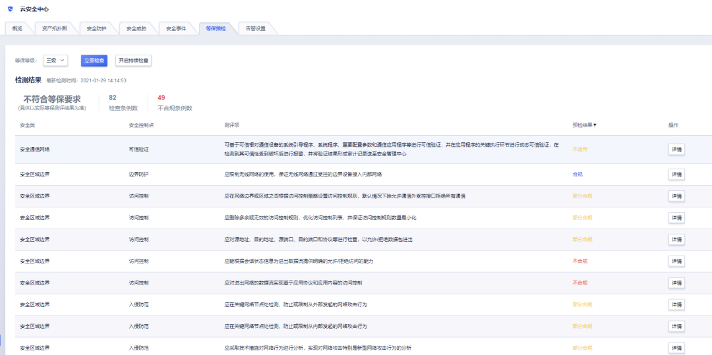Open the 资产拓扑图 tab
712x355 pixels.
(55, 29)
